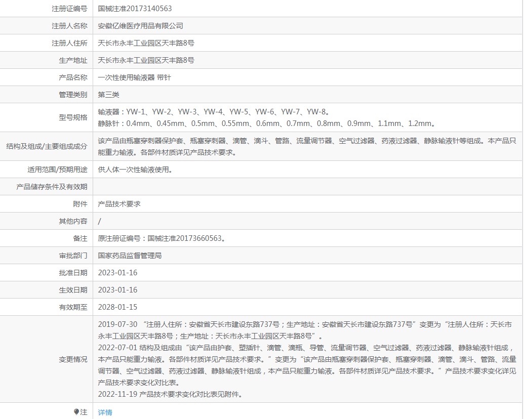Image resolution: width=524 pixels, height=419 pixels.
Task: Click the 变更情况 label
Action: pos(73,359)
